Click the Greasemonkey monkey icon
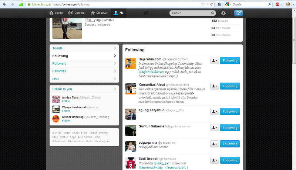296x170 pixels. click(x=288, y=4)
